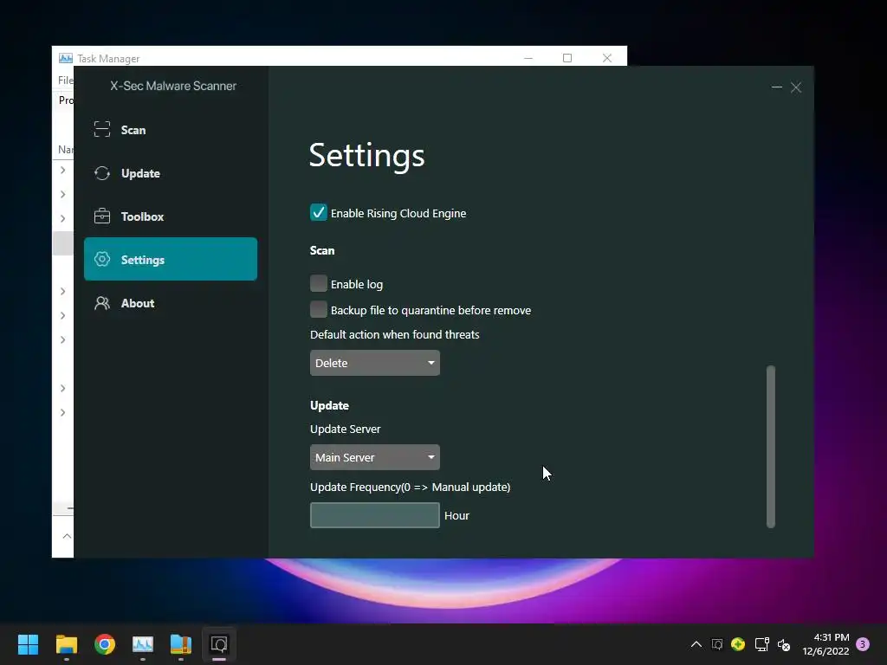
Task: Expand the third Task Manager process row
Action: pos(62,218)
